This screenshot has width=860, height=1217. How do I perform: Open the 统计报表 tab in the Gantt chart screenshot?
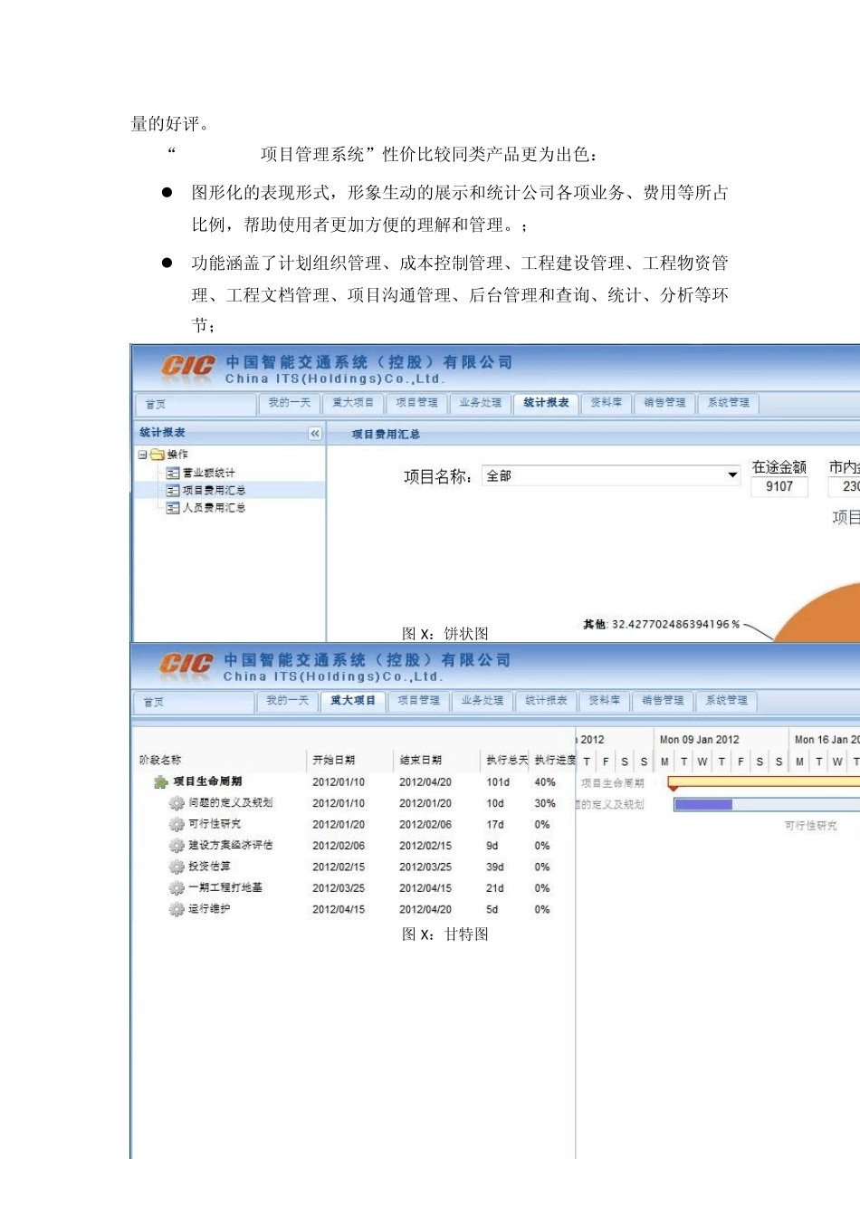point(547,701)
